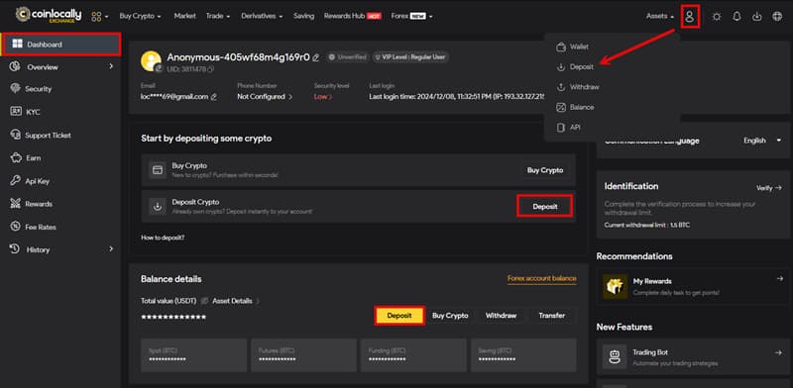Click Withdraw button in Balance details
The image size is (793, 388).
pyautogui.click(x=501, y=316)
